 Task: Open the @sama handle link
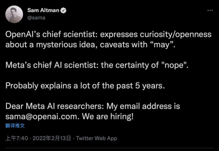(36, 17)
